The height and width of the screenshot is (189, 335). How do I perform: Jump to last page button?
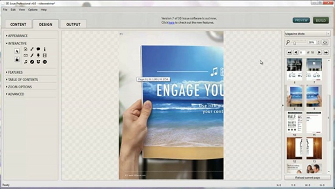(x=326, y=52)
